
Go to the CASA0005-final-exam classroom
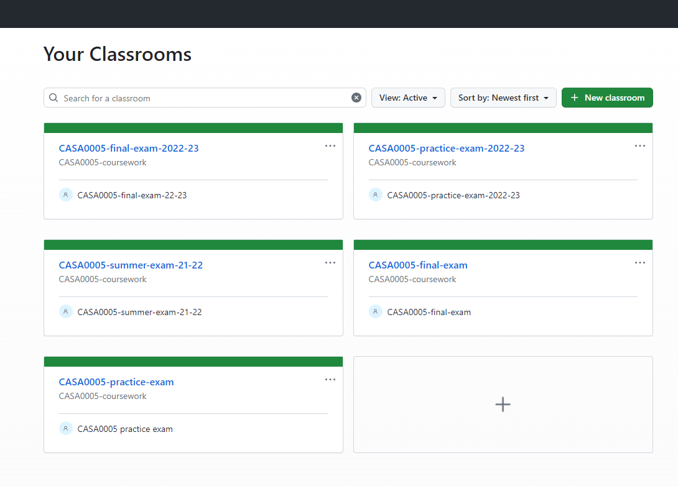(x=417, y=265)
